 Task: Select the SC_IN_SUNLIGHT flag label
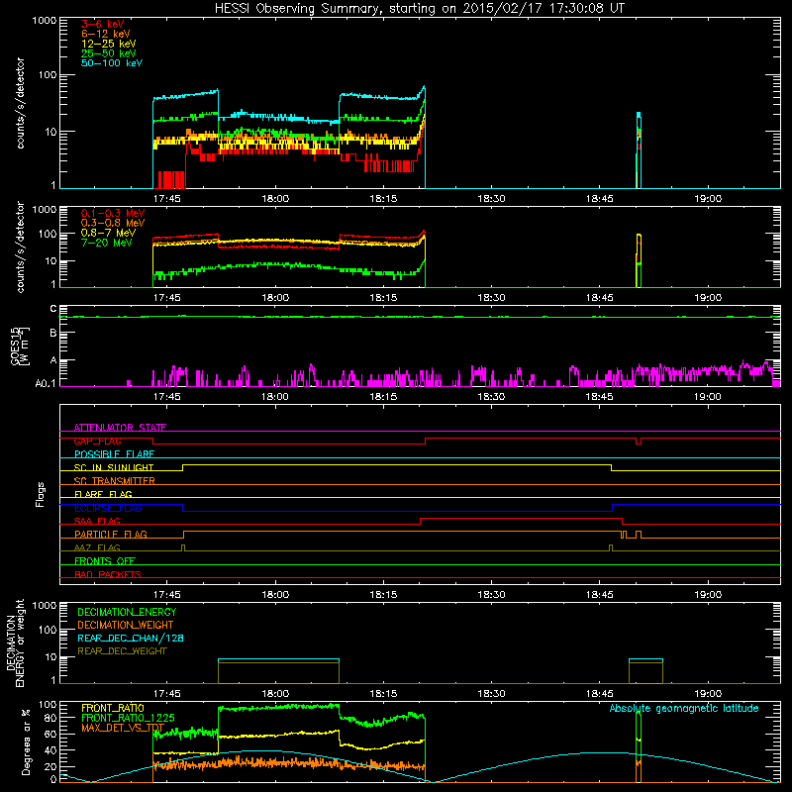pos(114,467)
